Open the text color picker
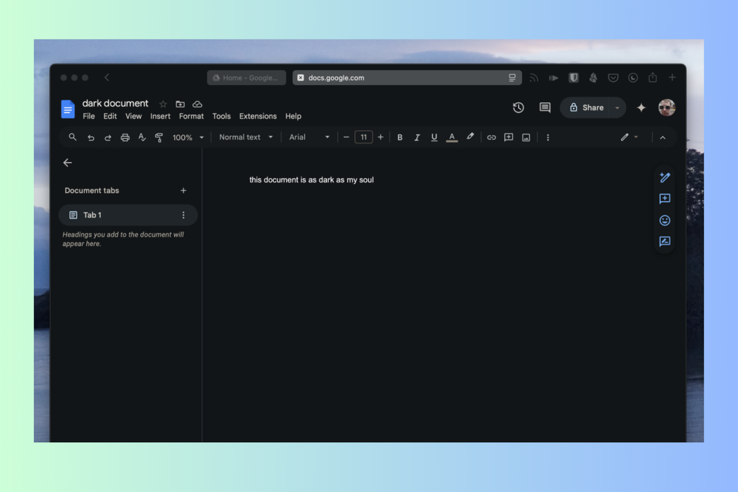The image size is (738, 492). coord(452,137)
